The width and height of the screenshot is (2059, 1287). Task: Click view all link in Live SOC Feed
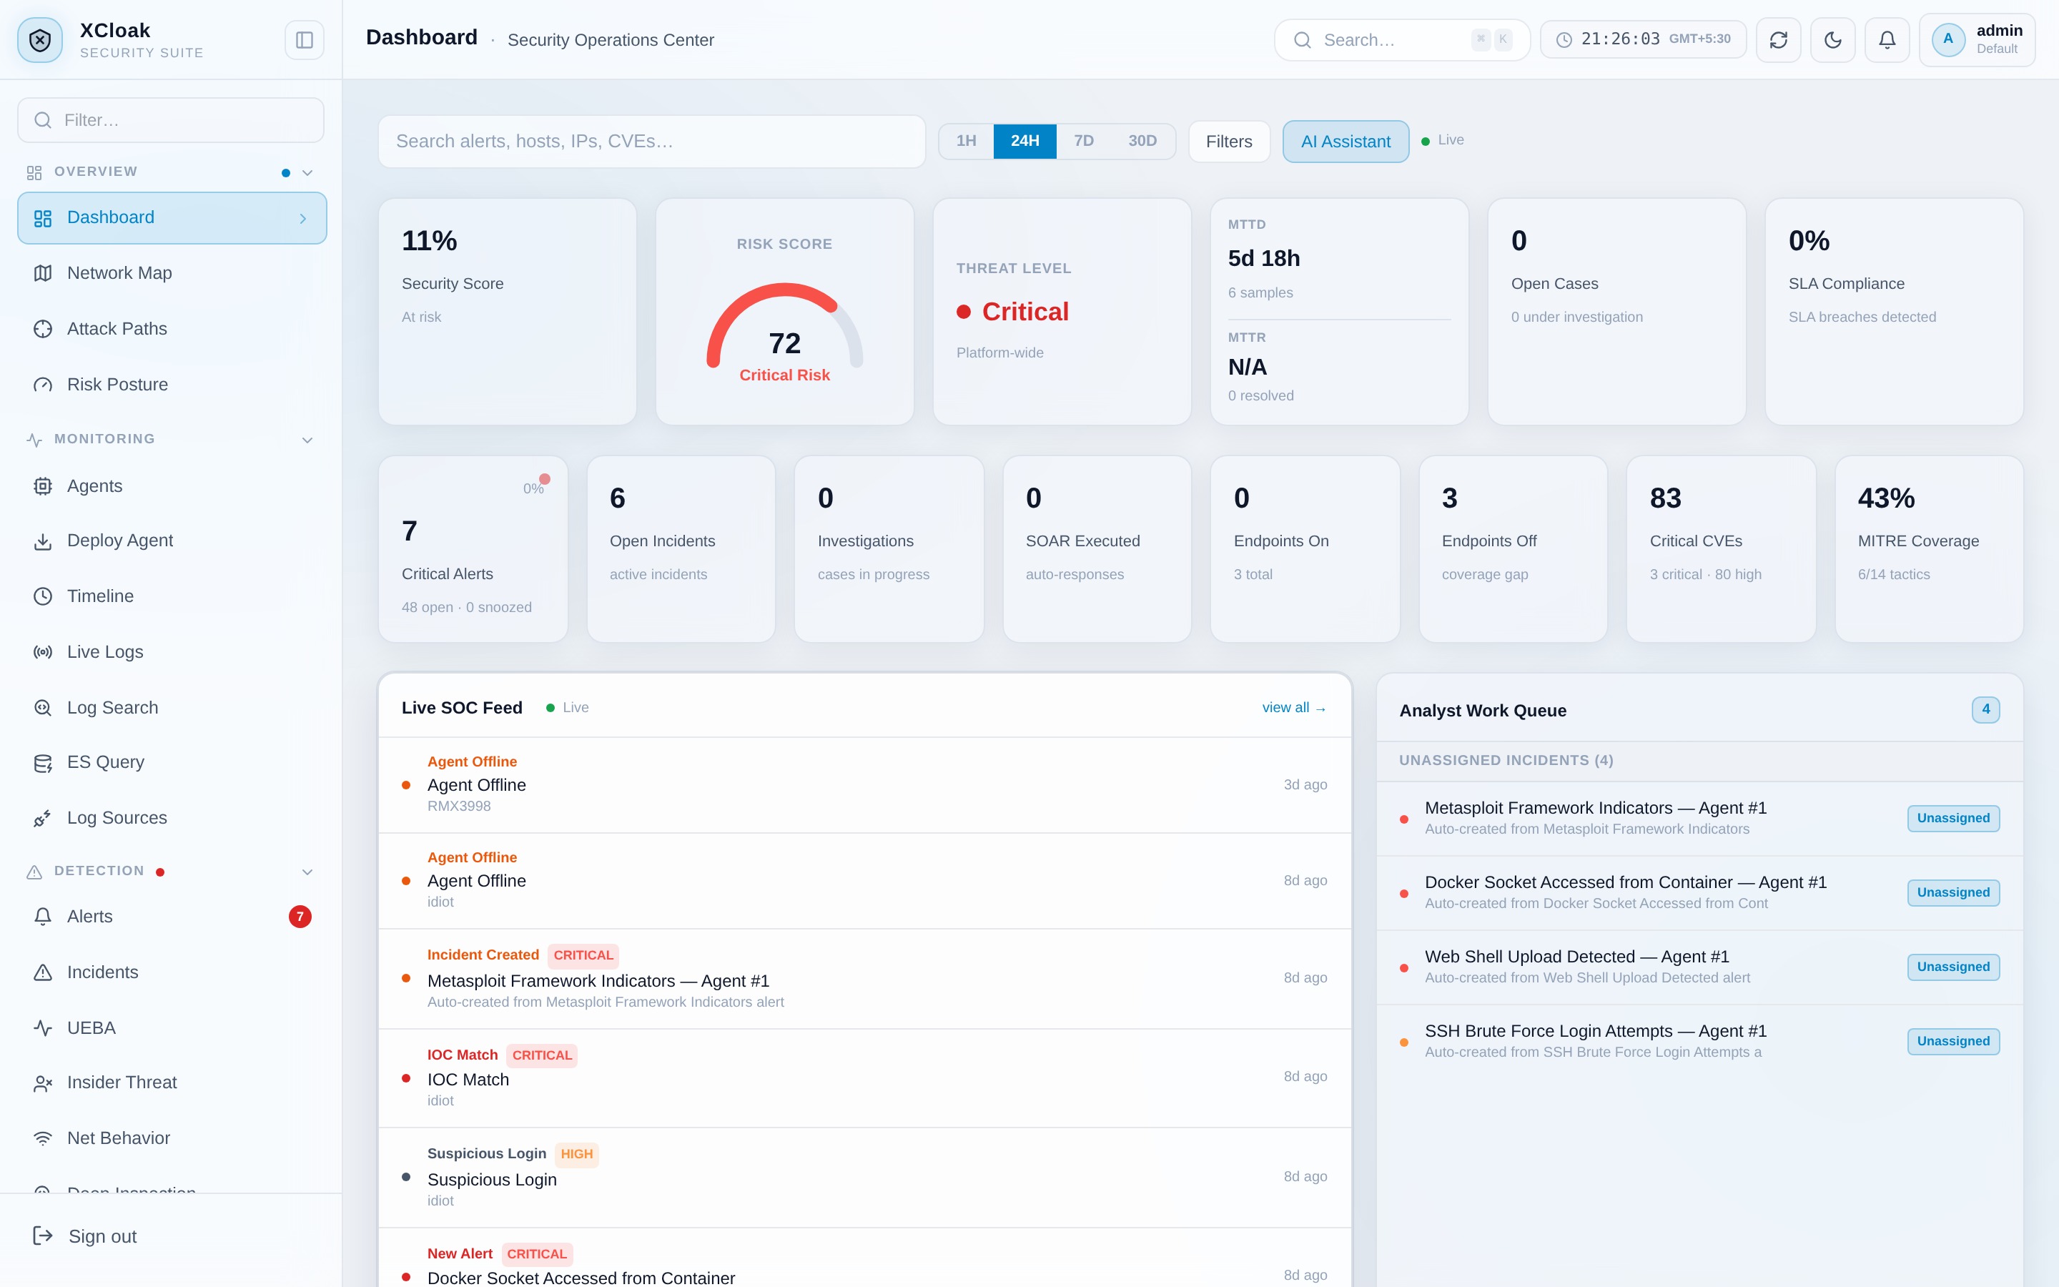coord(1294,708)
